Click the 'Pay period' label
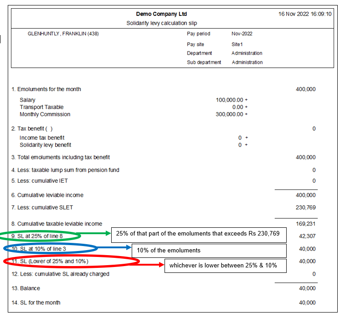Screen dimensions: 345x318 pyautogui.click(x=198, y=34)
